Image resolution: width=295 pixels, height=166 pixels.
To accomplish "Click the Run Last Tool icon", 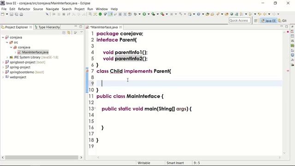I will pos(162,14).
